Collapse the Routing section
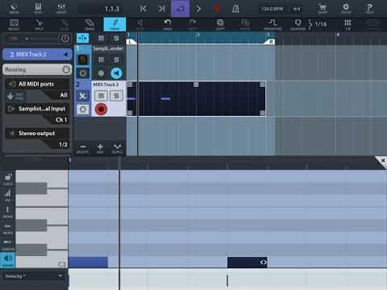 click(x=37, y=69)
